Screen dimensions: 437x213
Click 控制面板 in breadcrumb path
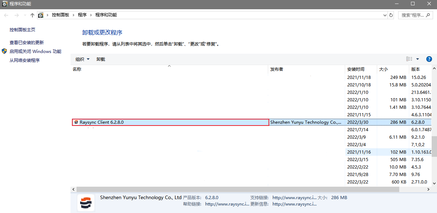point(60,15)
